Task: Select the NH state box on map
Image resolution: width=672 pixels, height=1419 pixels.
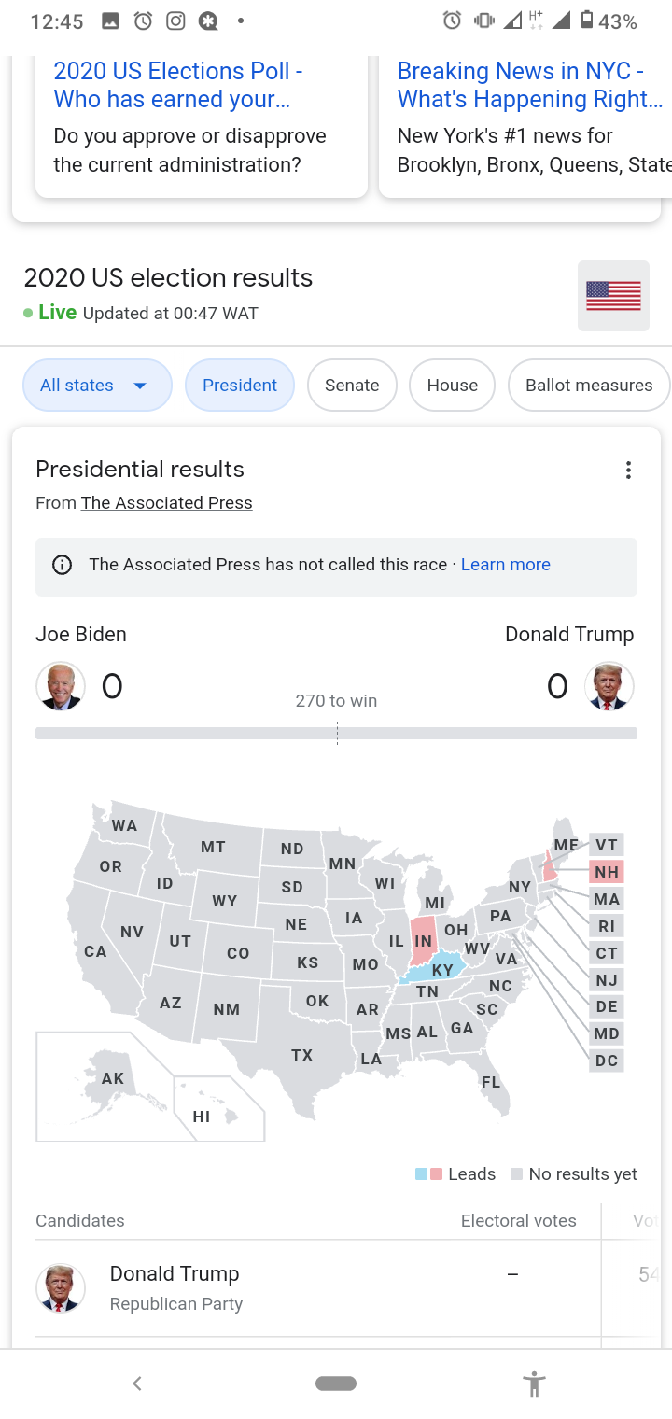Action: (607, 872)
